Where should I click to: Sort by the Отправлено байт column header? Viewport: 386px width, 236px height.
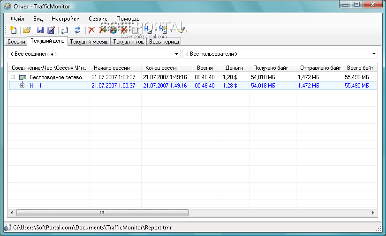[319, 68]
